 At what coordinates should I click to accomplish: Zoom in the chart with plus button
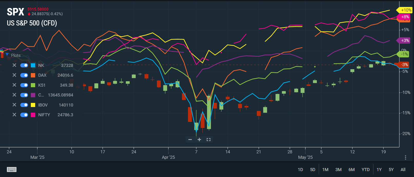tap(199, 139)
